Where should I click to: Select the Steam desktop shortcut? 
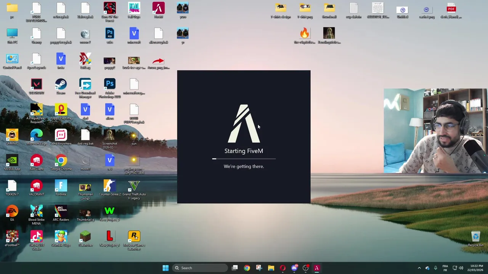(61, 86)
